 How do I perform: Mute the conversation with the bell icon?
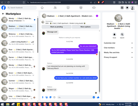[x=114, y=35]
